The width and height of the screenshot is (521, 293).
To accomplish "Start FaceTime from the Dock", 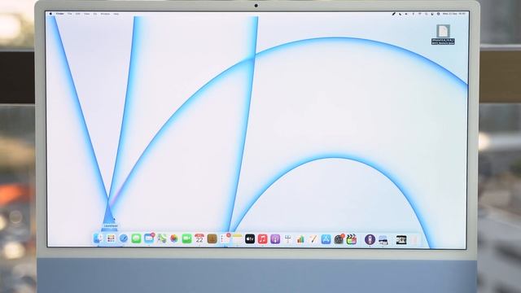I will (x=186, y=238).
